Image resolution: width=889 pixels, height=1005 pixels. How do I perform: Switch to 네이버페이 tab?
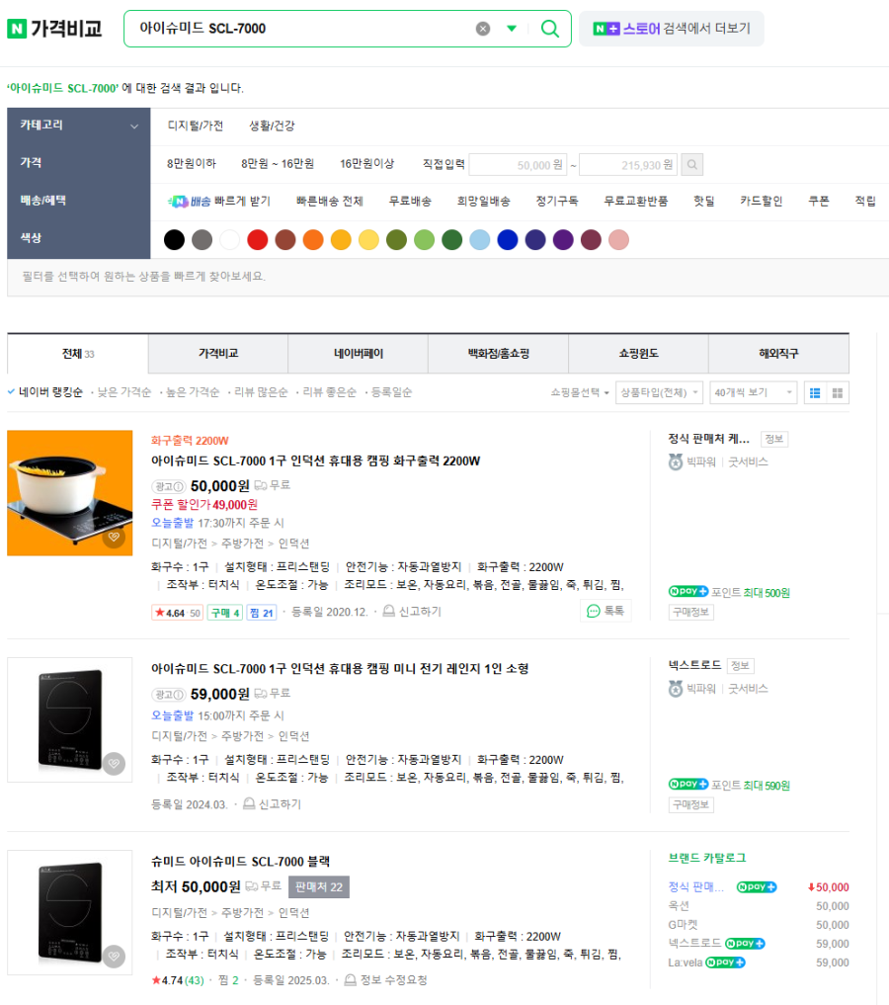pos(359,354)
